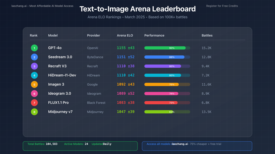Click the lime rank 8 badge
Screen dimensions: 275x154
pyautogui.click(x=34, y=112)
